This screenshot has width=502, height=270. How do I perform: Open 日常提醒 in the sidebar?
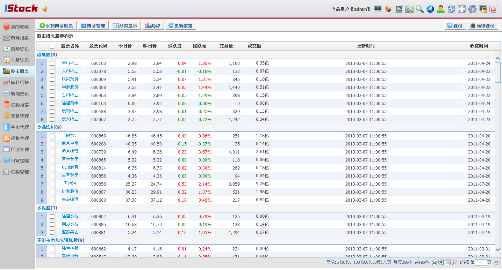coord(17,161)
